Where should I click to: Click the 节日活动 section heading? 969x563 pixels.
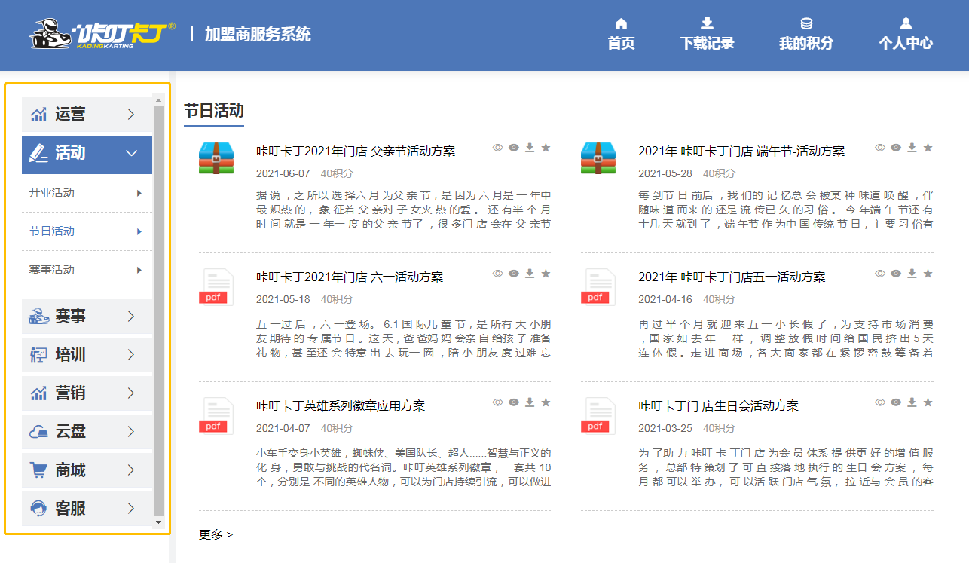coord(214,111)
